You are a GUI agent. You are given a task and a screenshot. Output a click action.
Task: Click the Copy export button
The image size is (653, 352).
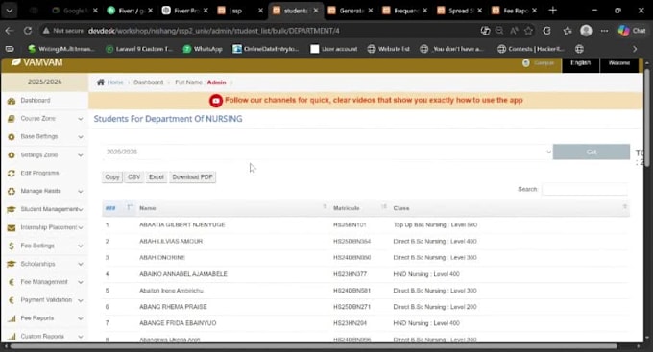pos(112,177)
